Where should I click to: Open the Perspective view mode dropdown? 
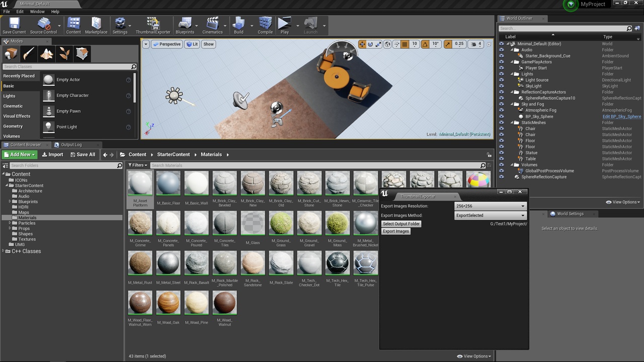(x=167, y=44)
